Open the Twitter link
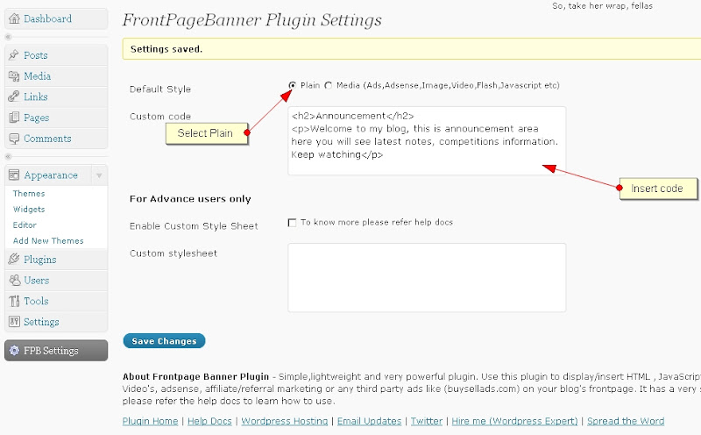 [427, 421]
